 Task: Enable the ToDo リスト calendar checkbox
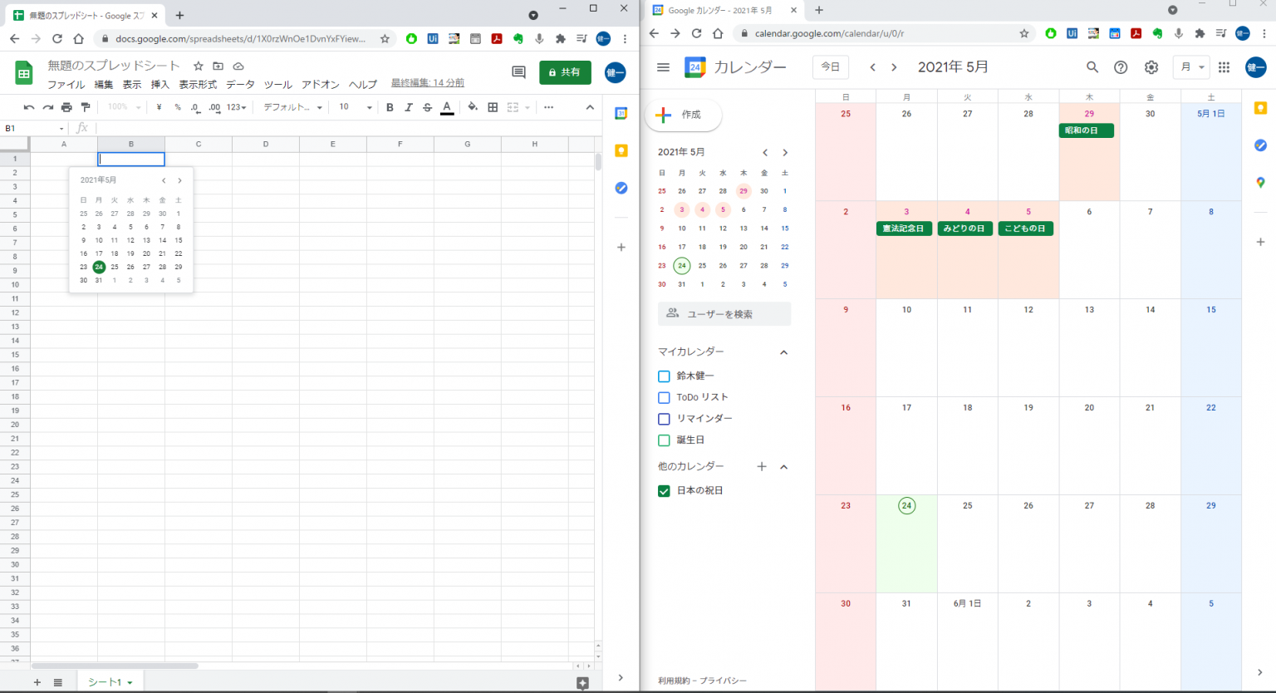(664, 398)
